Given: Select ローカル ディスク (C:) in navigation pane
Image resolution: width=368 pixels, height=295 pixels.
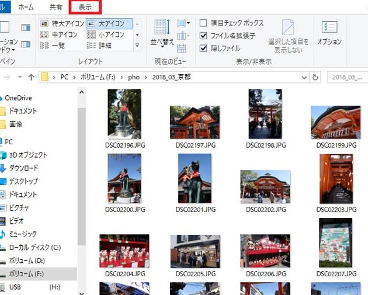Looking at the screenshot, I should tap(34, 247).
